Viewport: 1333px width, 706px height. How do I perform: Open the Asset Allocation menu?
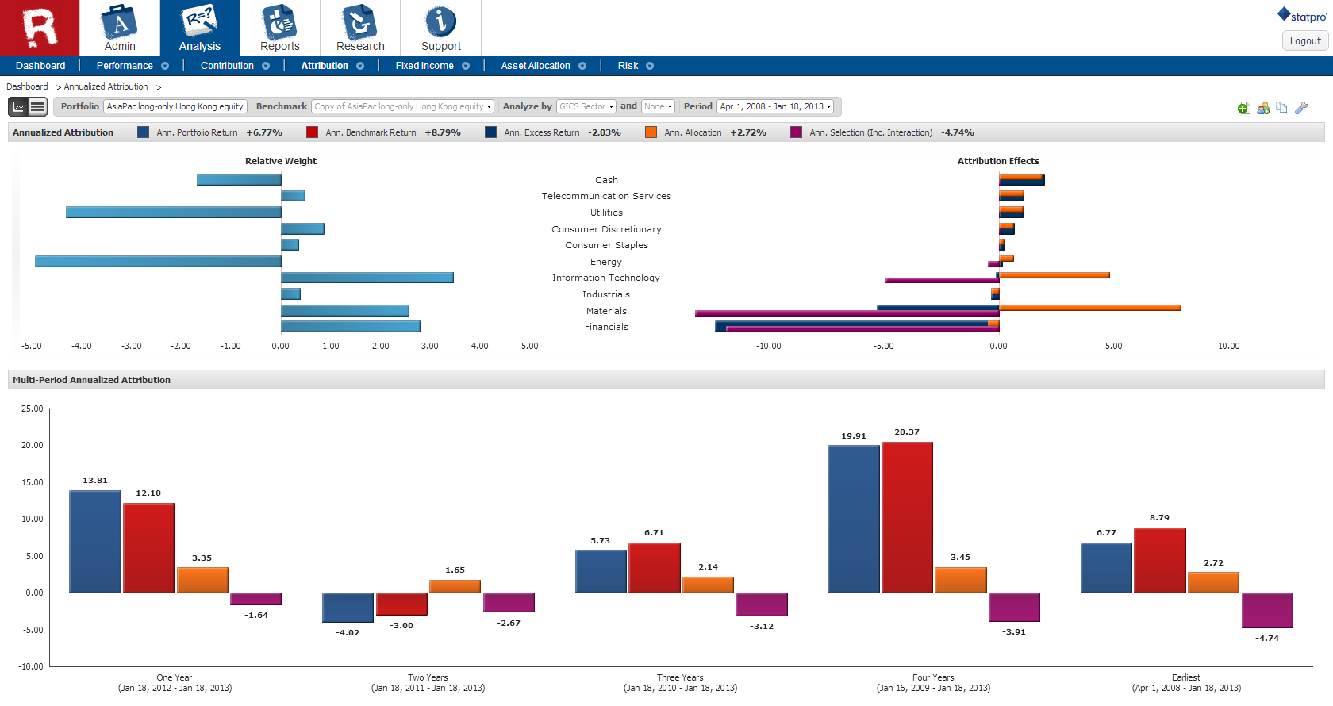point(536,66)
